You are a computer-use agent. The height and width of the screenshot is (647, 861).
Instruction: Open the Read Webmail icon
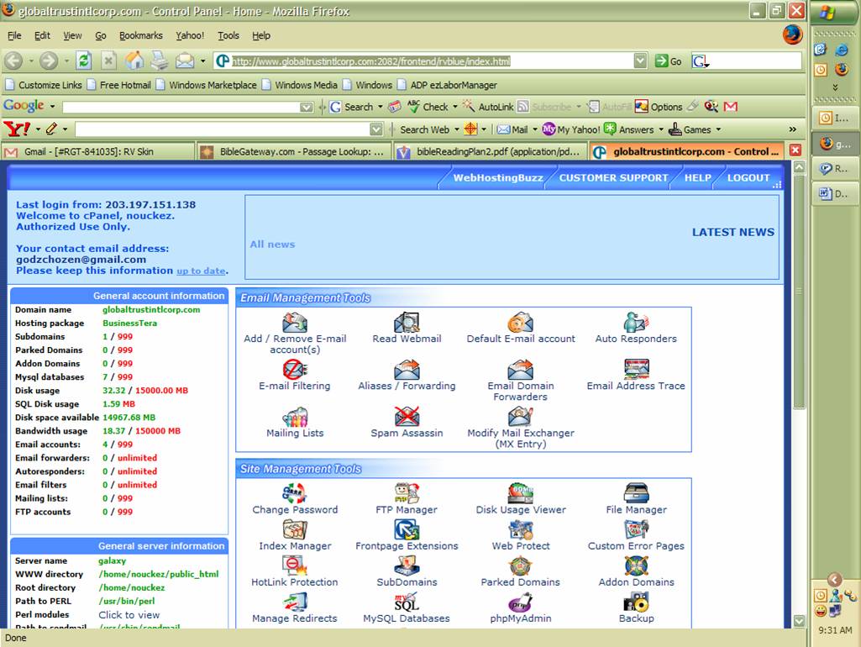[407, 323]
